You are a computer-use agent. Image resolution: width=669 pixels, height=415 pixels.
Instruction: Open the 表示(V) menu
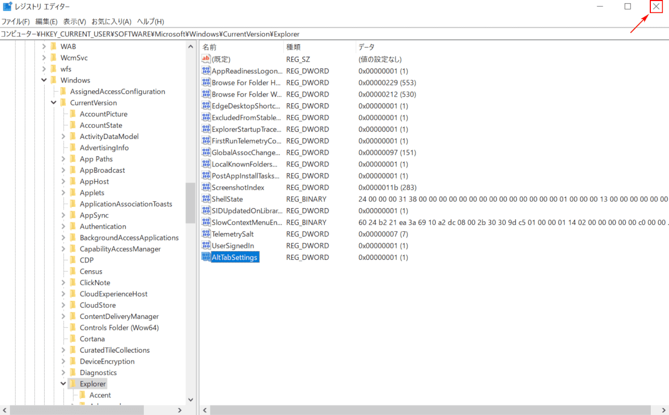click(x=75, y=21)
